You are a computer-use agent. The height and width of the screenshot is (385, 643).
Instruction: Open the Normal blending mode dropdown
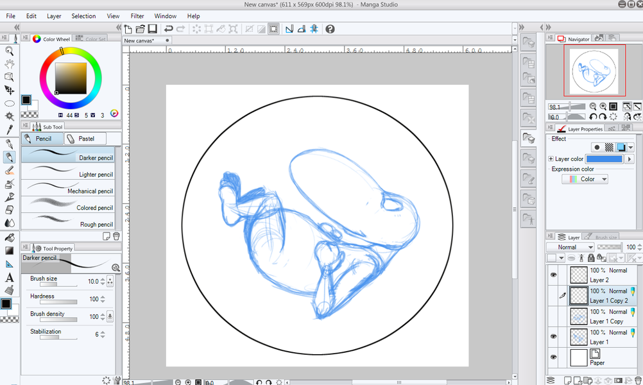click(570, 247)
